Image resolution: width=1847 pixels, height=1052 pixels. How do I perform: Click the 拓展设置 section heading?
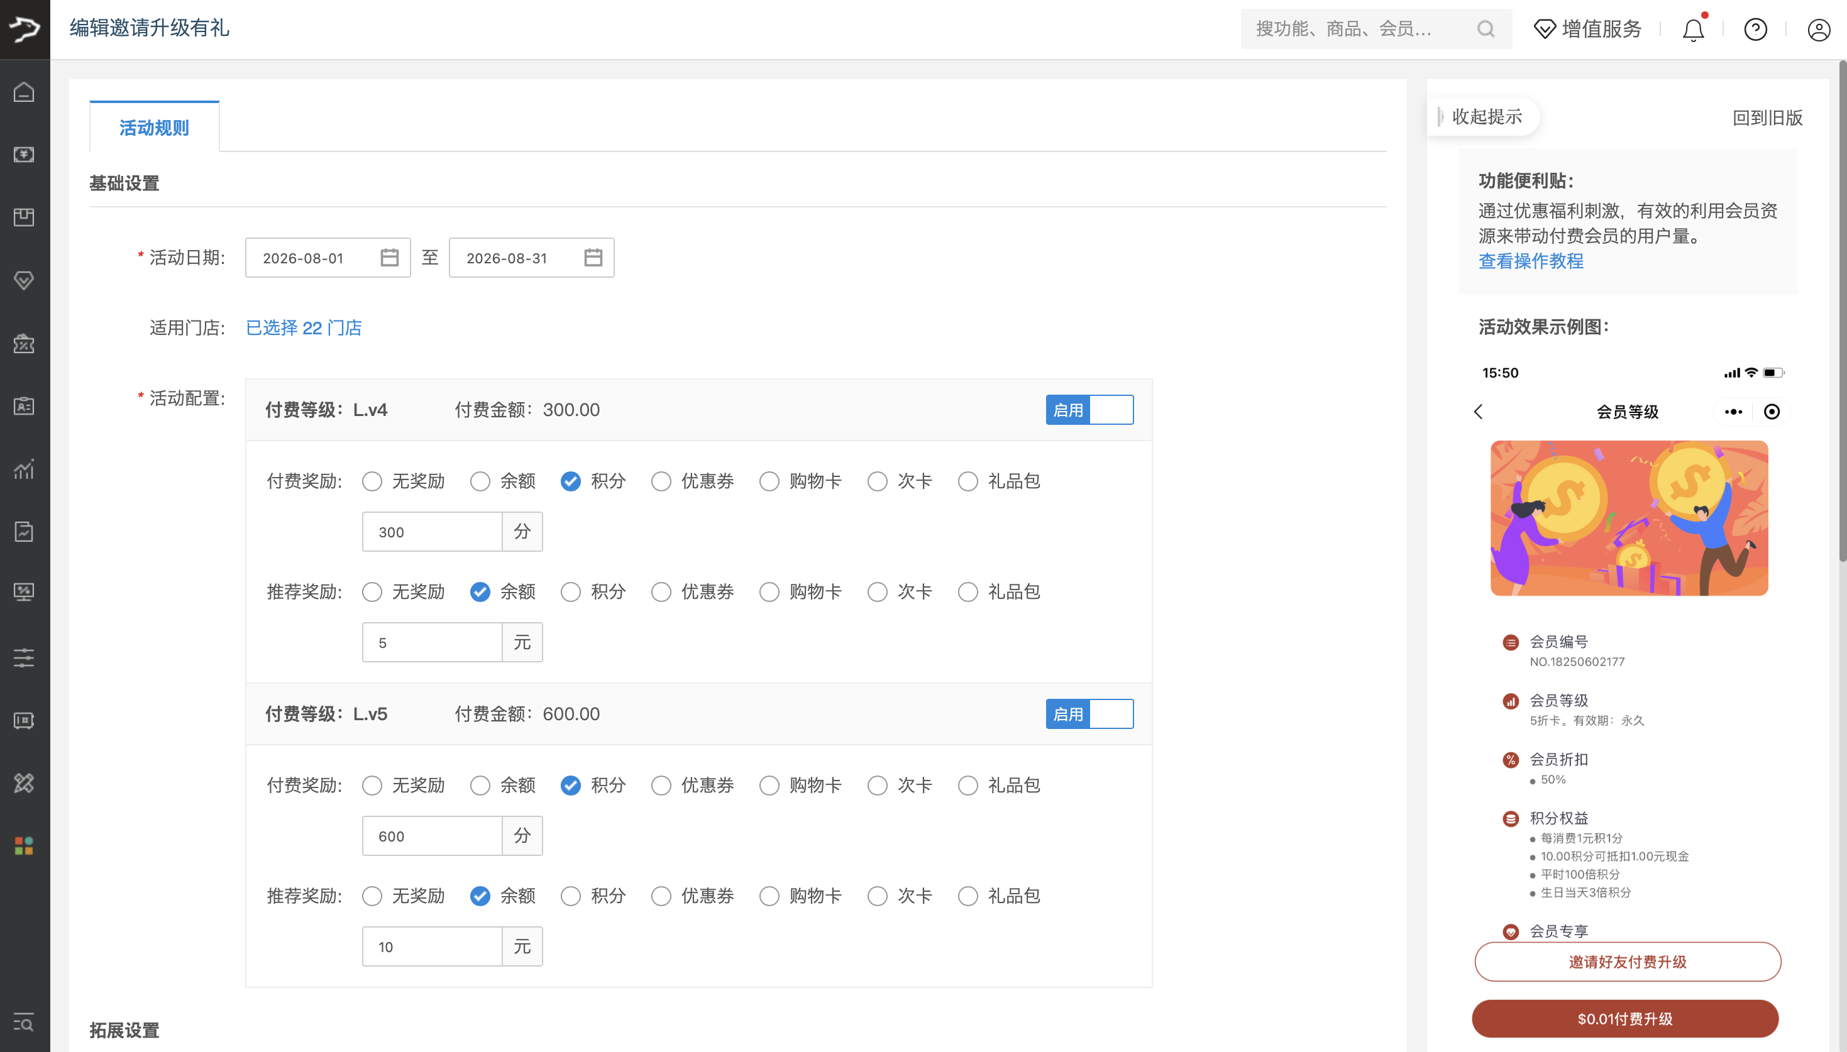pos(124,1031)
